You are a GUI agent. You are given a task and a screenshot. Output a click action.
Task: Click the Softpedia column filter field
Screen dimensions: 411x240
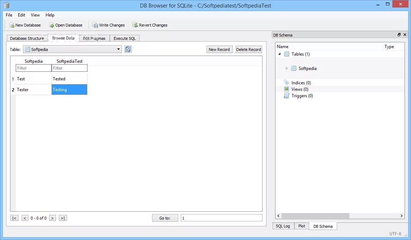click(x=34, y=68)
